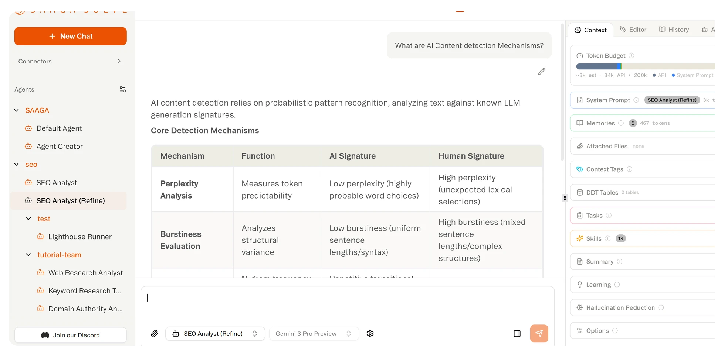Click the orange send message button

coord(539,334)
